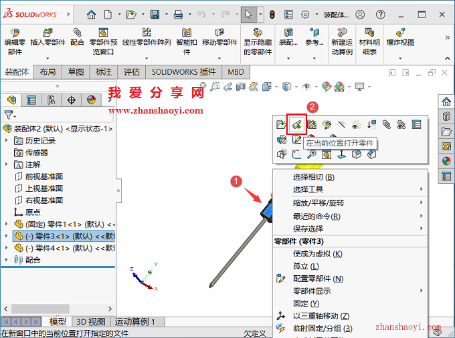This screenshot has height=338, width=455.
Task: Switch to the MBD ribbon tab
Action: 236,72
